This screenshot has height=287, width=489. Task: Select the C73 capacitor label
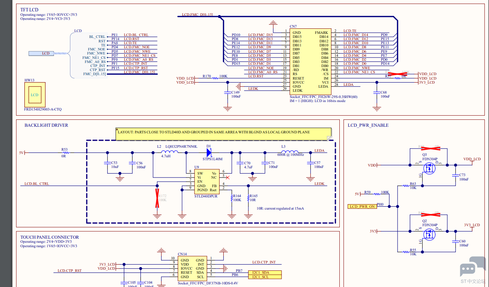[462, 175]
